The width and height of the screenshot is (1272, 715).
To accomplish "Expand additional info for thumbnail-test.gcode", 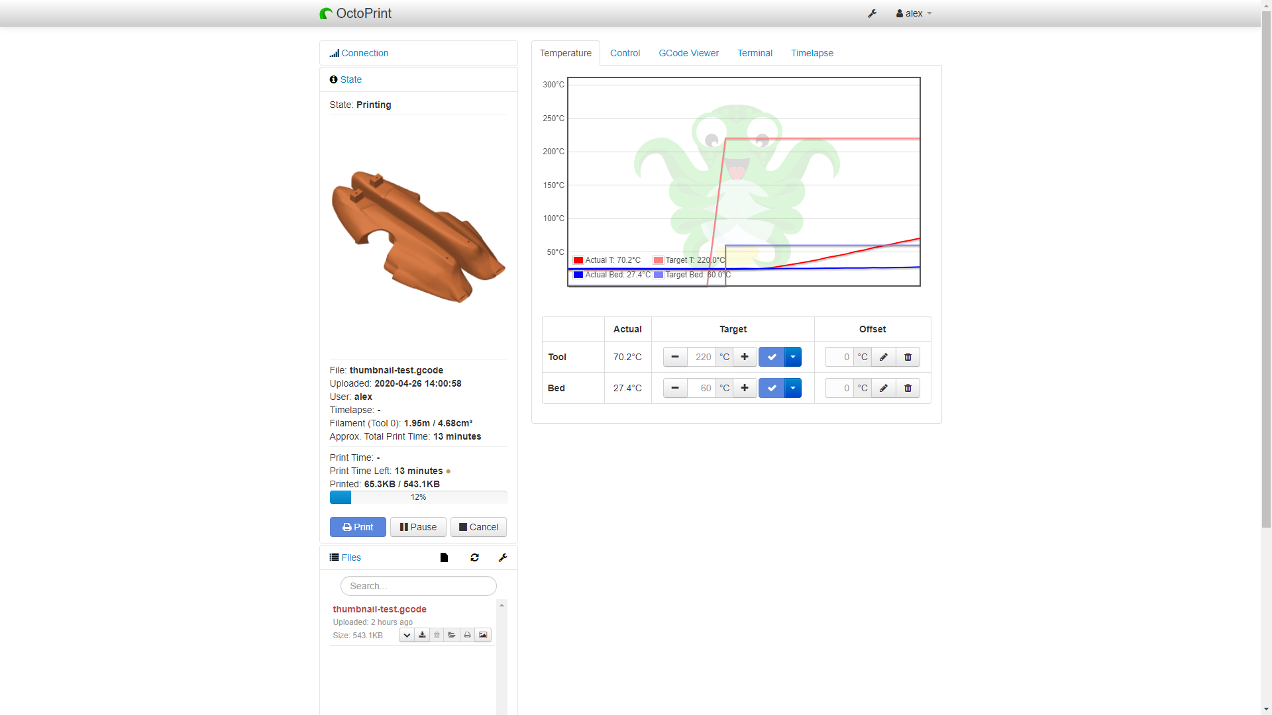I will tap(407, 635).
